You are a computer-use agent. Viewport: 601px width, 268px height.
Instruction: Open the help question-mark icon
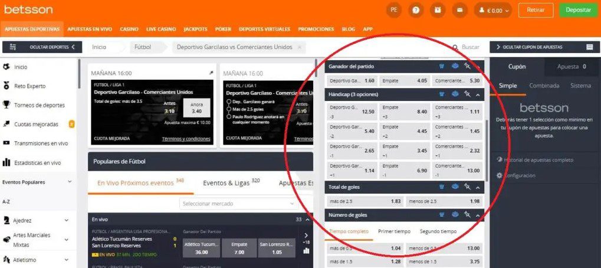415,11
